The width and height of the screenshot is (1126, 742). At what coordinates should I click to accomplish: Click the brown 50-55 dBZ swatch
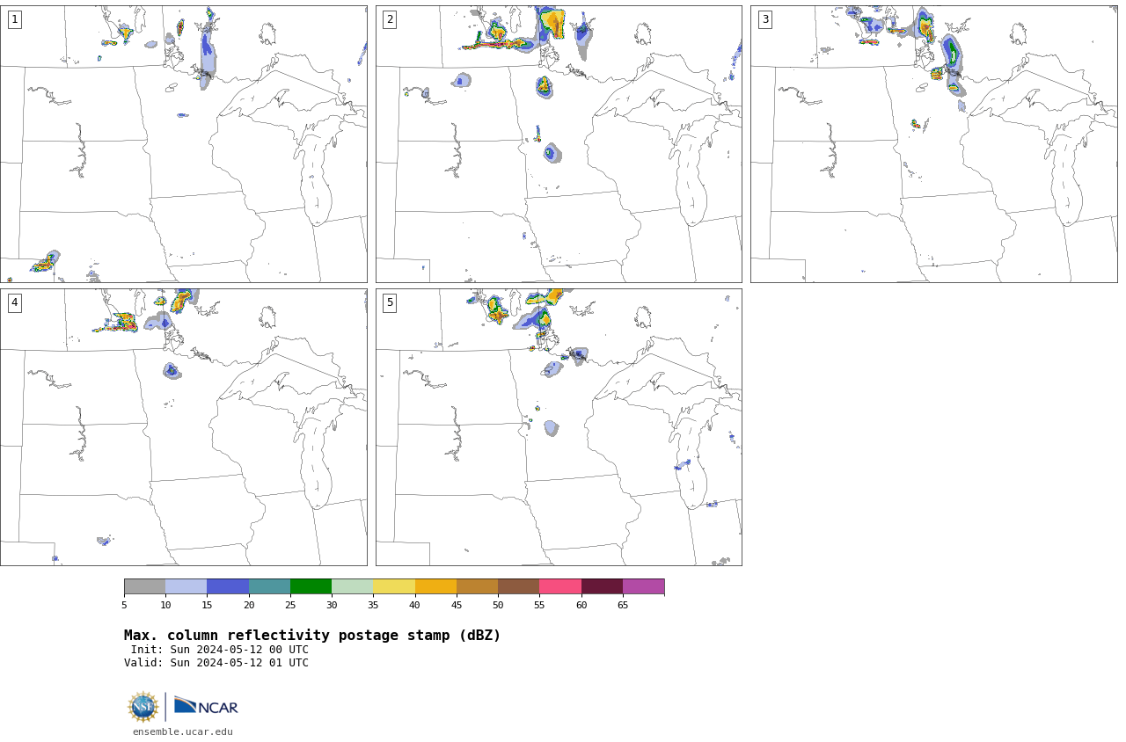(519, 586)
